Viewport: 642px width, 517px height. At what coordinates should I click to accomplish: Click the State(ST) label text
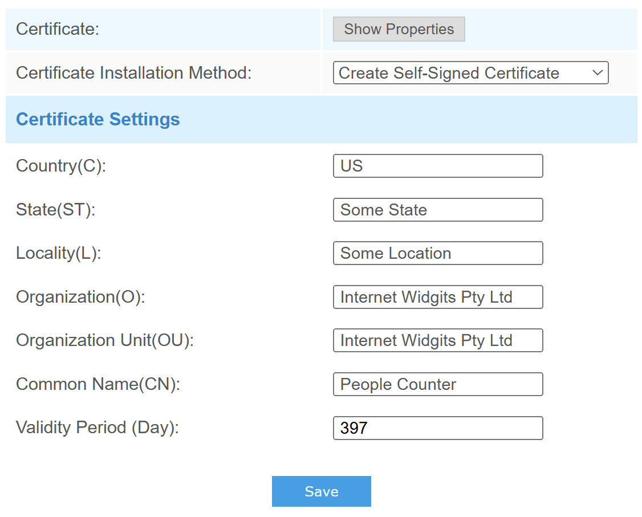(55, 210)
